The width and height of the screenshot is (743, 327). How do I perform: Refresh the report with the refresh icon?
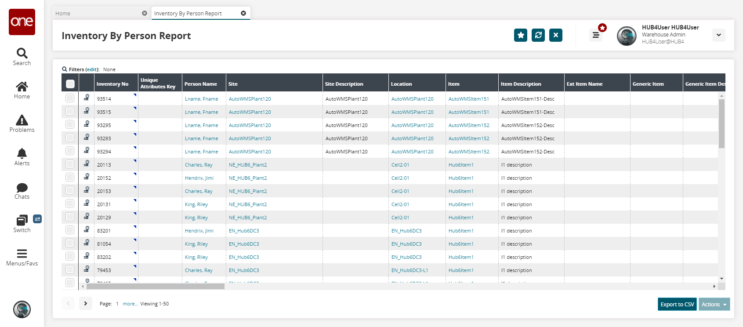click(x=538, y=35)
